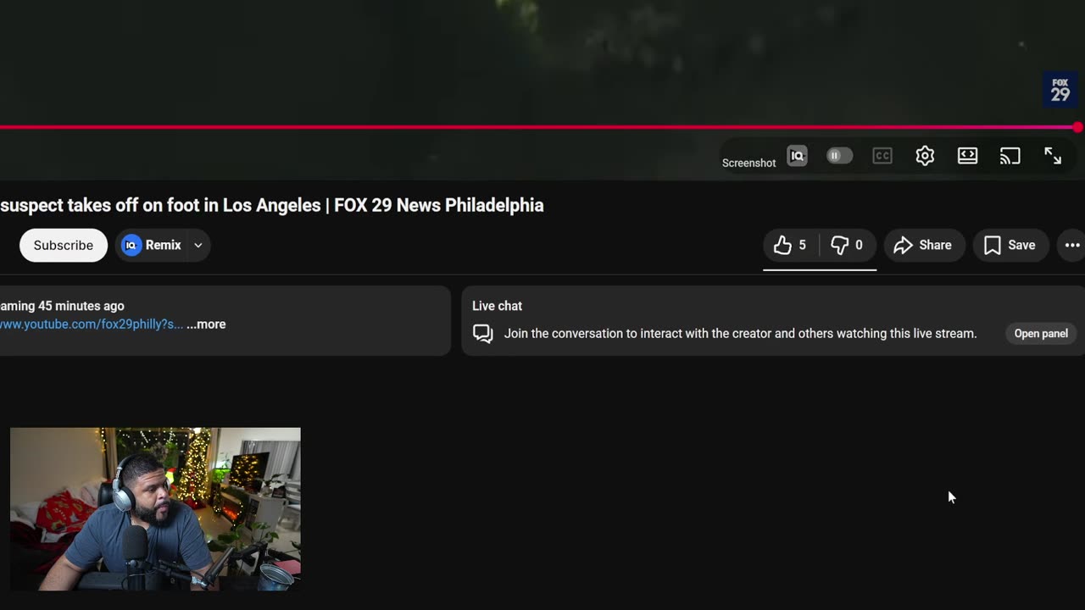Expand the description with ...more

(x=206, y=324)
